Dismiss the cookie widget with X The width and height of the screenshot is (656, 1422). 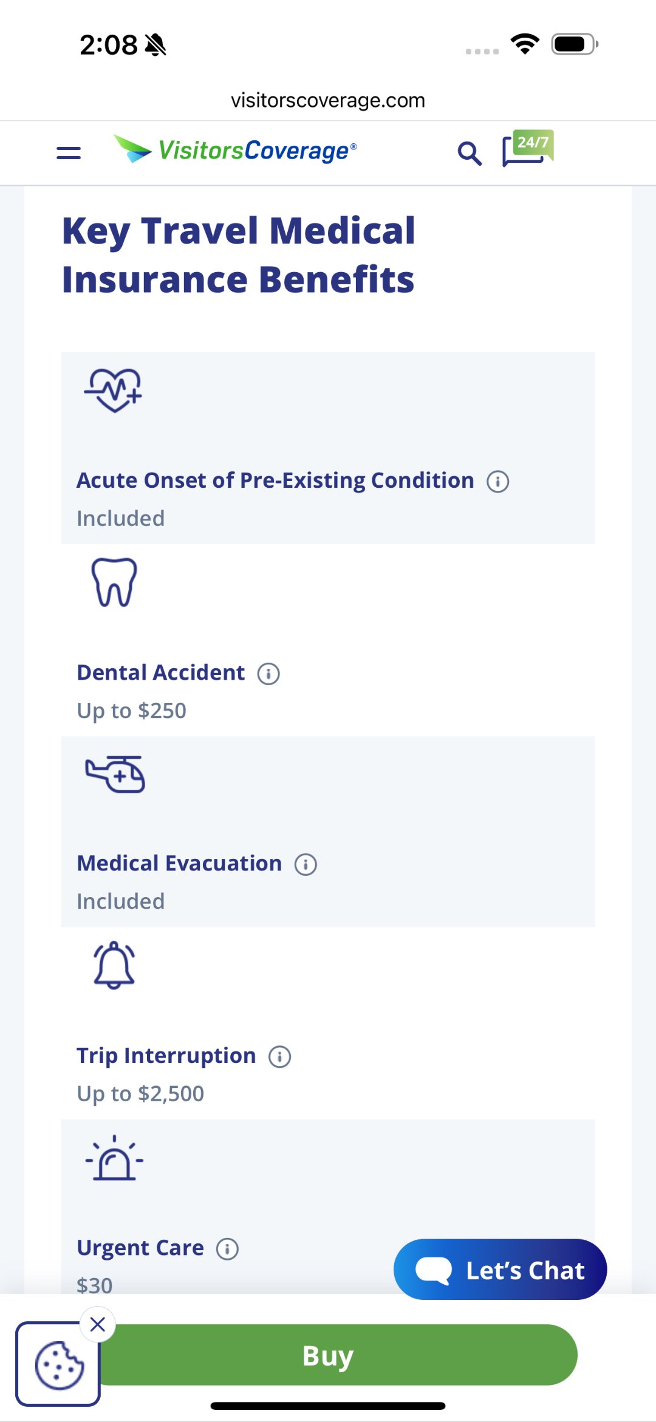click(98, 1324)
